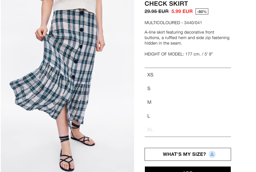Viewport: 256px width, 172px height.
Task: Open the What's My Size? guide
Action: [188, 154]
